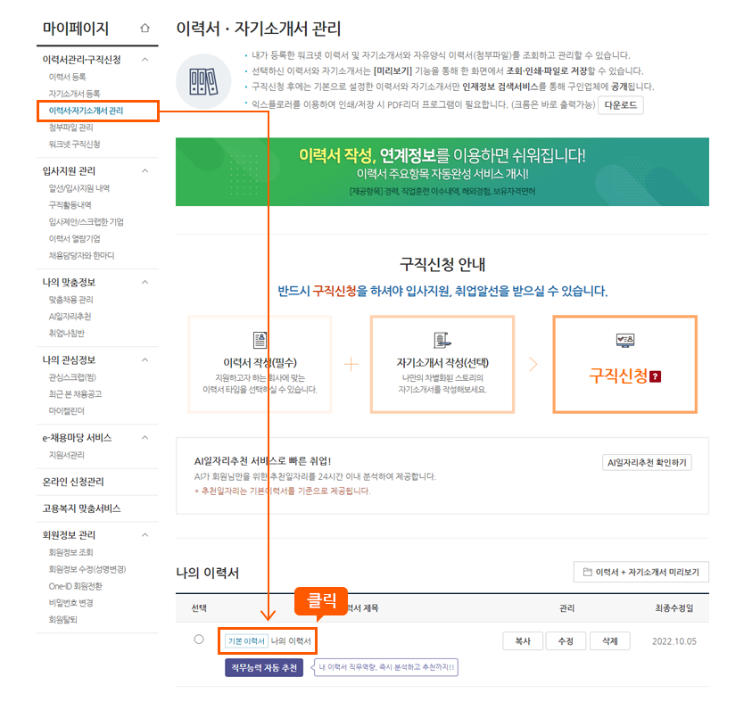752x702 pixels.
Task: Click the 삭제 button in the resume row
Action: pos(608,640)
